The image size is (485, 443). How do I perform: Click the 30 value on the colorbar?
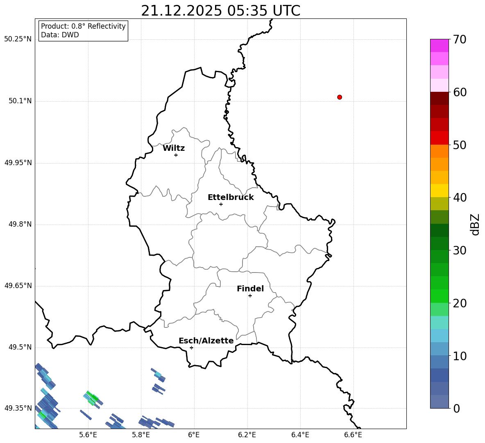(460, 250)
